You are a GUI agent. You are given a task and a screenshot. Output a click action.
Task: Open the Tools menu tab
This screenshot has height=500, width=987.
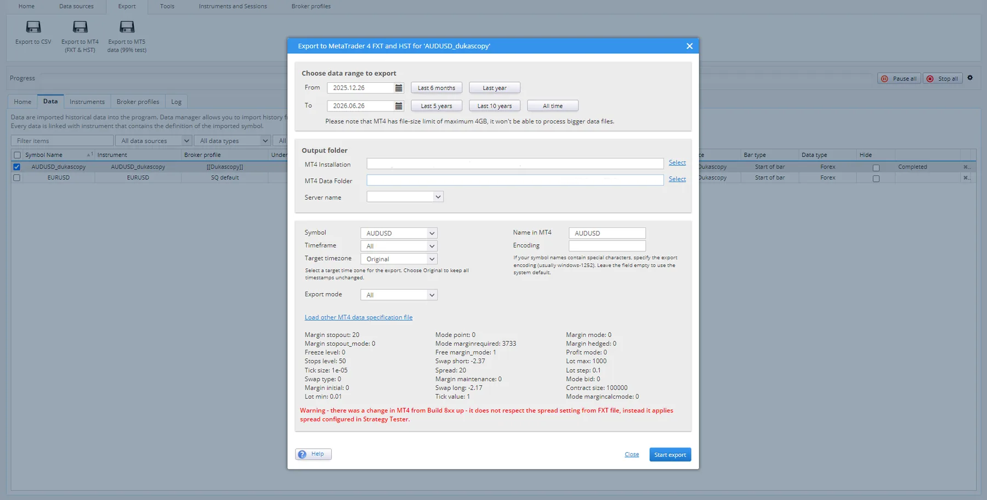pyautogui.click(x=167, y=7)
